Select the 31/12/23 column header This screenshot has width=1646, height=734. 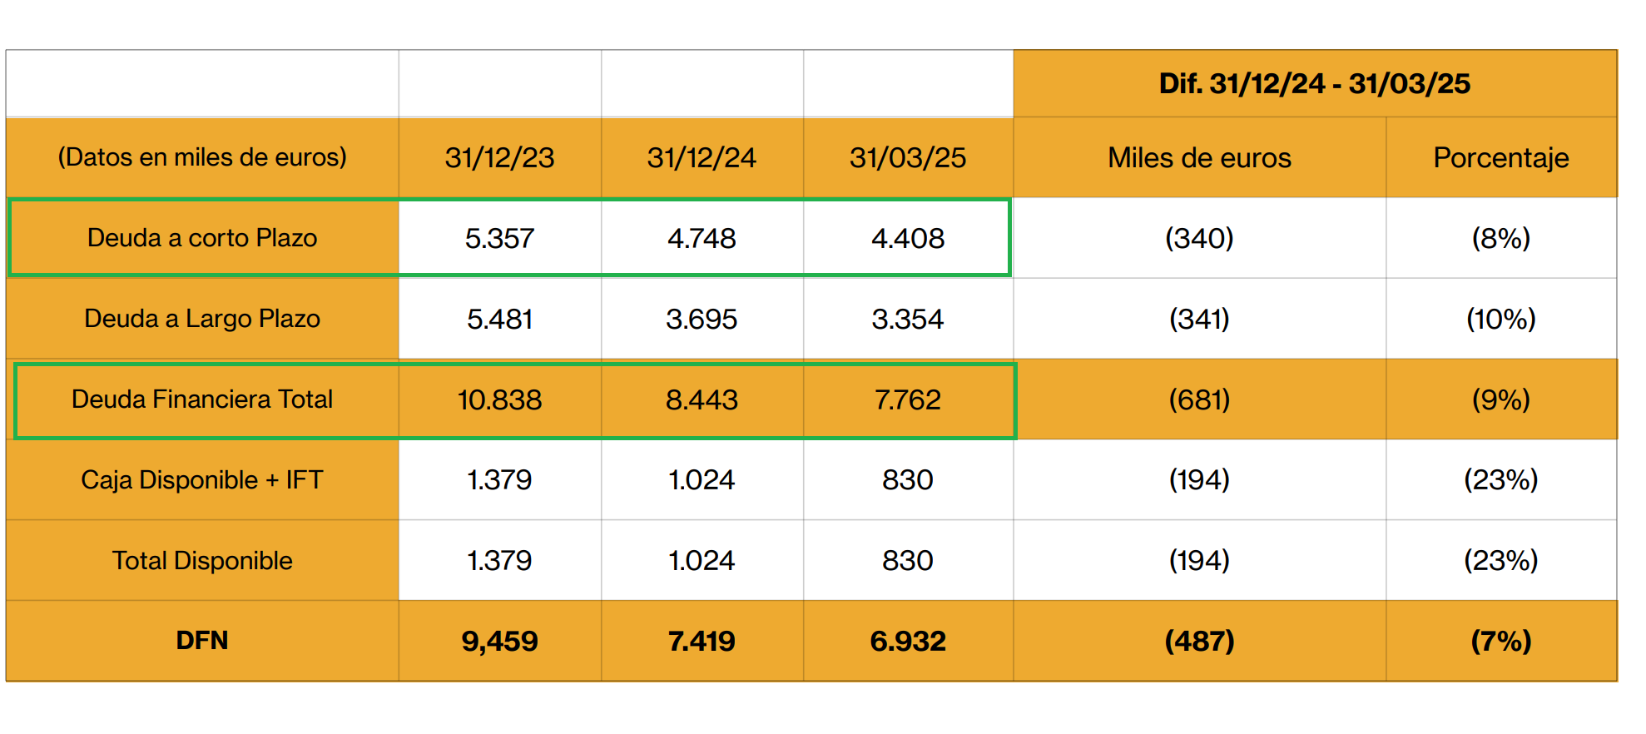coord(499,157)
